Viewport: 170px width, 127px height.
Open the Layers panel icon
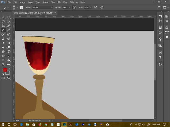(167, 37)
